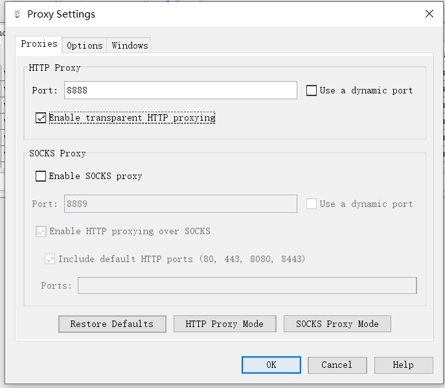This screenshot has width=445, height=388.
Task: Click the Charles app icon in title bar
Action: click(x=17, y=14)
